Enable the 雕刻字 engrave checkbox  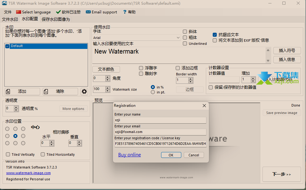tap(141, 74)
